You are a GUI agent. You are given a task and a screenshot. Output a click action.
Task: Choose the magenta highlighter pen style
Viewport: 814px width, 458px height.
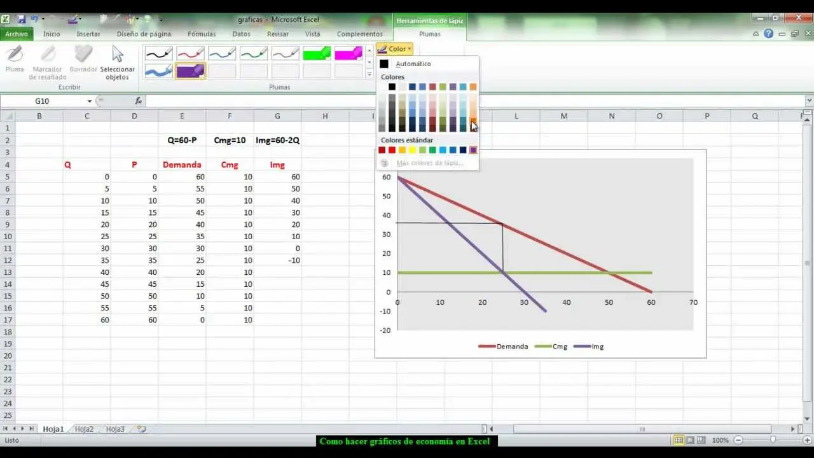pos(348,53)
